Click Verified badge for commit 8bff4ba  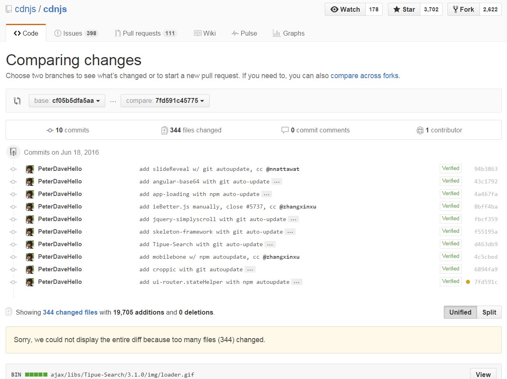click(451, 206)
